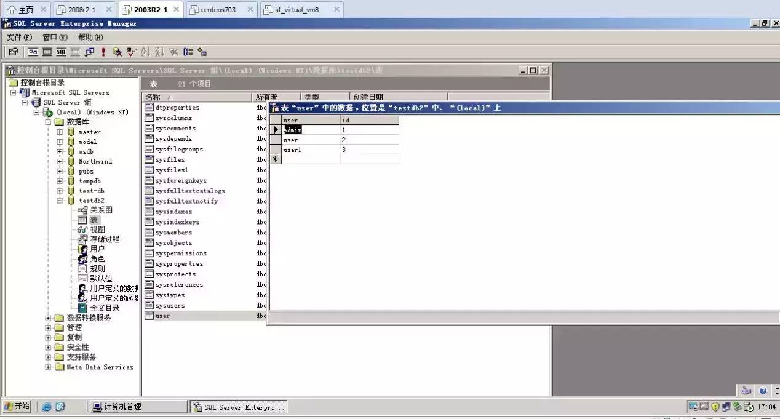Show the grid pane toolbar icon

47,52
